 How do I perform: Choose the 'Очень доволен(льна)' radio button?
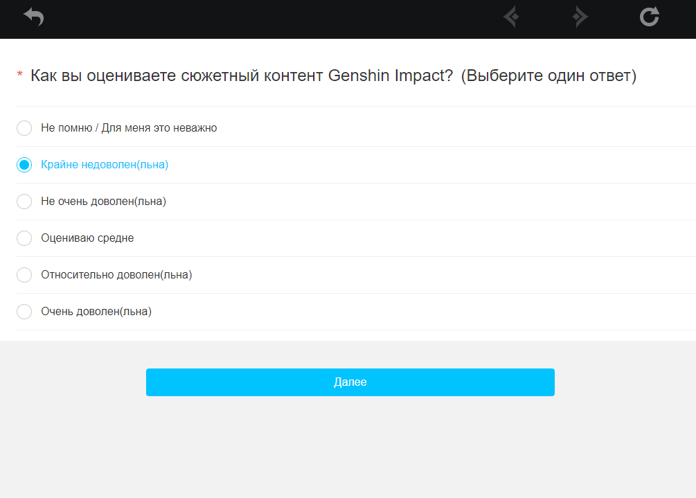pos(24,312)
